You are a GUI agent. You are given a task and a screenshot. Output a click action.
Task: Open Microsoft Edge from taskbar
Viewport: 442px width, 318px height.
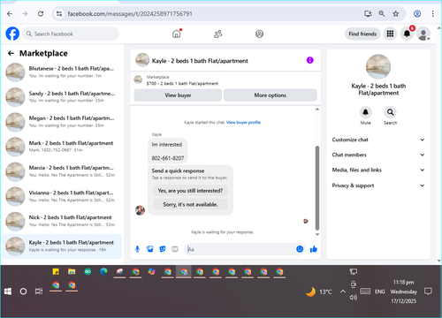[103, 271]
